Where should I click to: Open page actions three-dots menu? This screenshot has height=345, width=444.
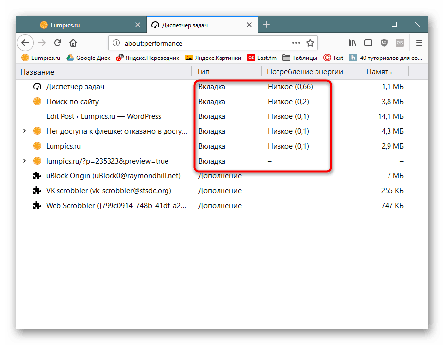coord(296,43)
